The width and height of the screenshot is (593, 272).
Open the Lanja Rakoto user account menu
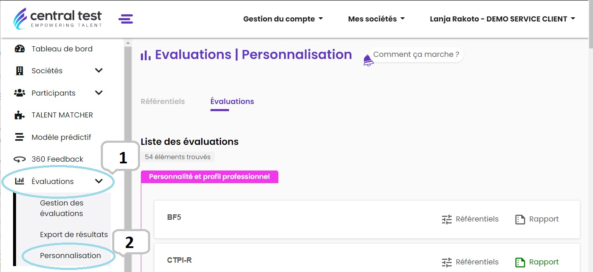click(502, 19)
